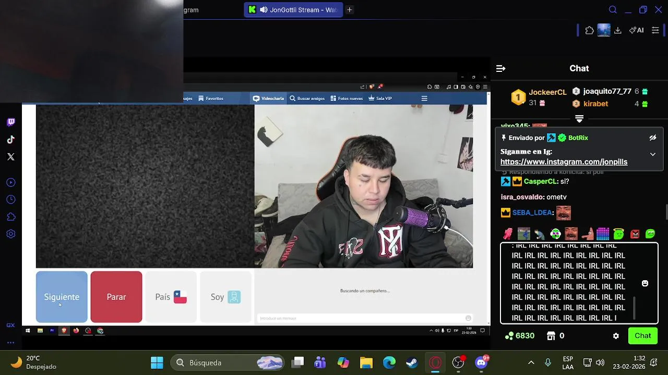
Task: Open JockeerCL top gifter profile
Action: pos(547,92)
